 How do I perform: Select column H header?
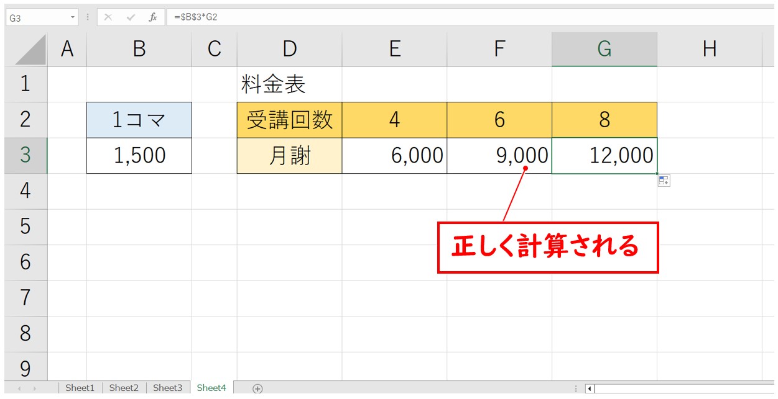coord(710,50)
